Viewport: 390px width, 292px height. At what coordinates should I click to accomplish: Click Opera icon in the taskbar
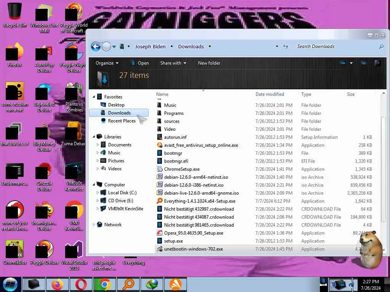click(81, 284)
